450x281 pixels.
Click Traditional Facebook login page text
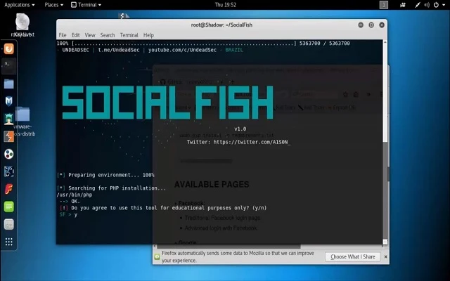tap(223, 218)
